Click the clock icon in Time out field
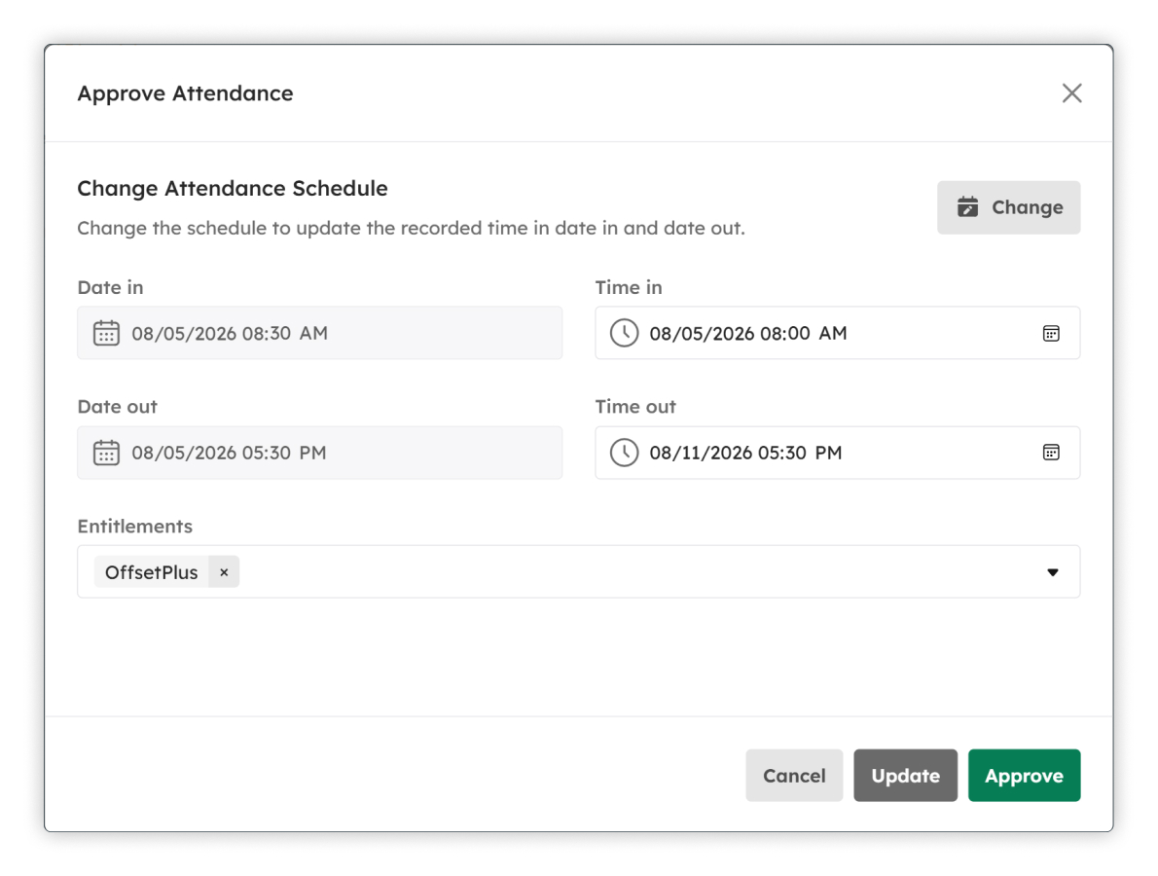 coord(624,453)
